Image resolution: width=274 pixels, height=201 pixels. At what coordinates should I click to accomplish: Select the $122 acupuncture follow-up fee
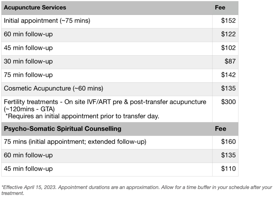tap(228, 34)
